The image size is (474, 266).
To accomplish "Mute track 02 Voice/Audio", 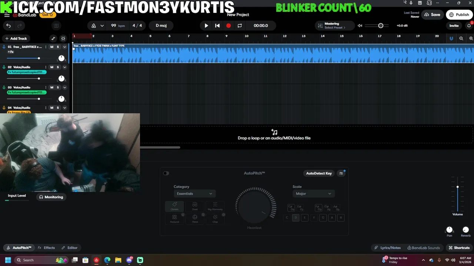I will pyautogui.click(x=52, y=67).
